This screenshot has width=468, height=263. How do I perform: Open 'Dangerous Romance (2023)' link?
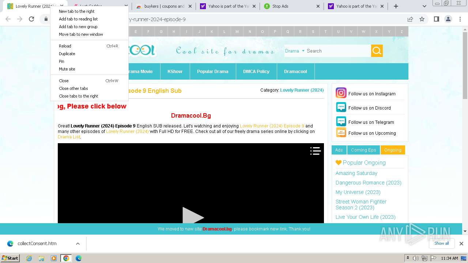[369, 183]
